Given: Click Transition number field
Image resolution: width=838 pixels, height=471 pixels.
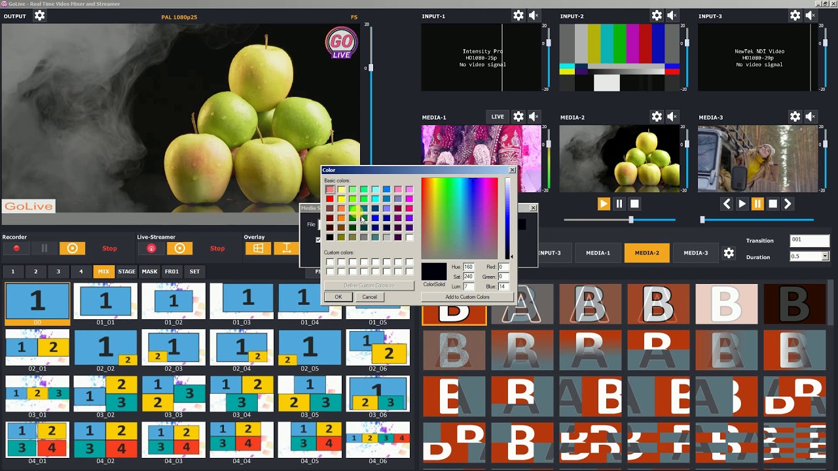Looking at the screenshot, I should 810,240.
